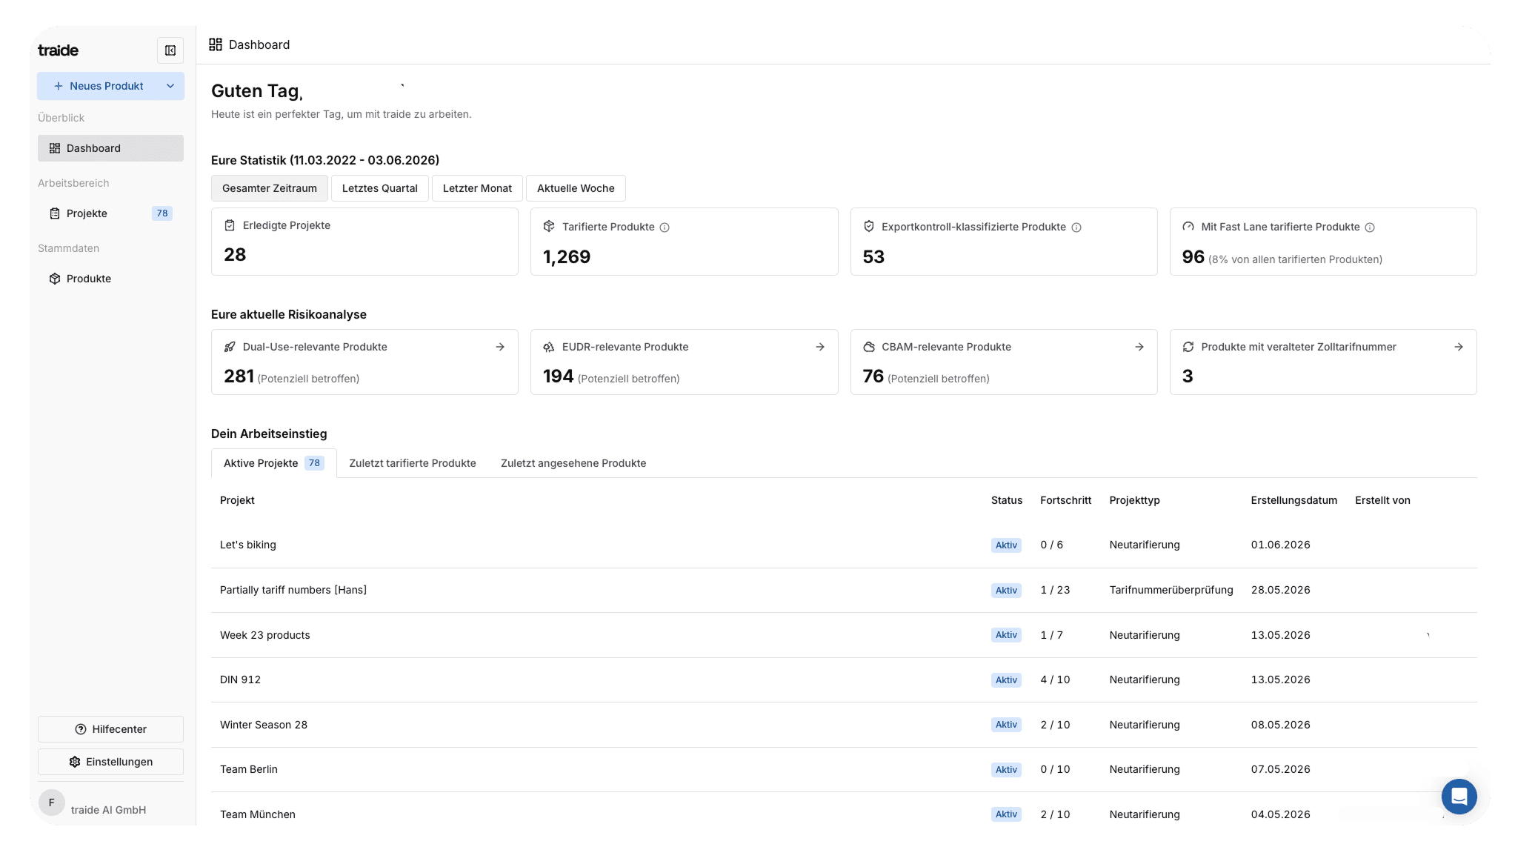Click the Dual-Use rocket icon
Viewport: 1515px width, 847px height.
click(x=230, y=347)
